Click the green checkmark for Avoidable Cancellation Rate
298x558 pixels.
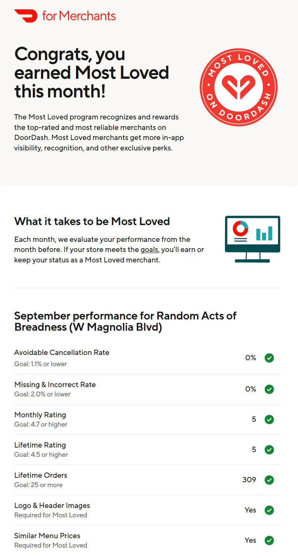(x=269, y=358)
